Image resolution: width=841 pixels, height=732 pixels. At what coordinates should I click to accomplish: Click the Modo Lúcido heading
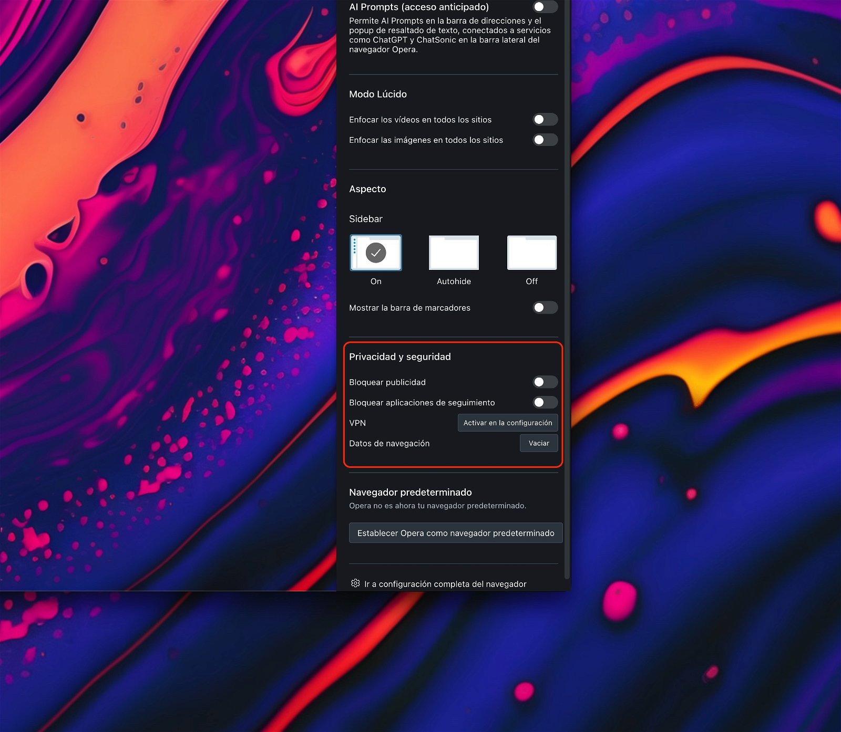coord(378,94)
